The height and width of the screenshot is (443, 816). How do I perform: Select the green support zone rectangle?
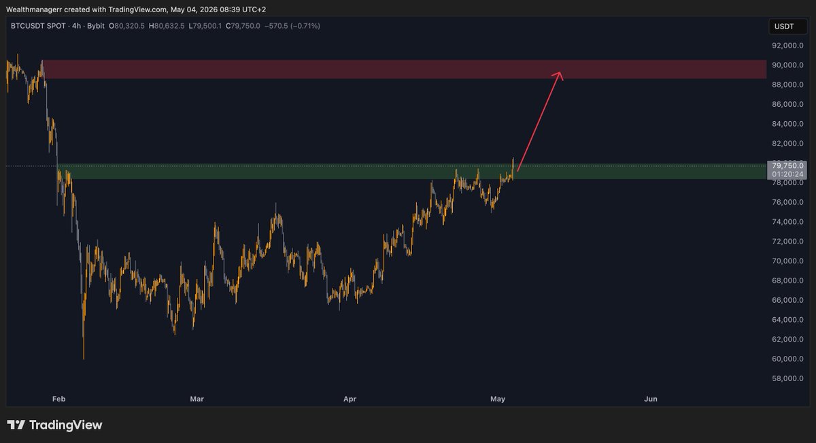411,171
